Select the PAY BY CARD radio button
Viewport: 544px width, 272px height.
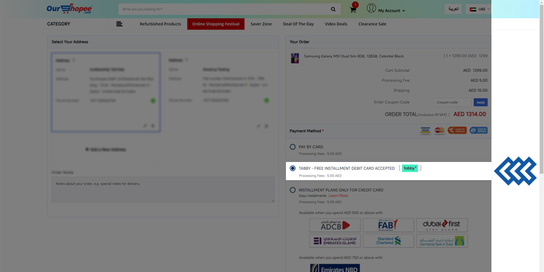(293, 147)
